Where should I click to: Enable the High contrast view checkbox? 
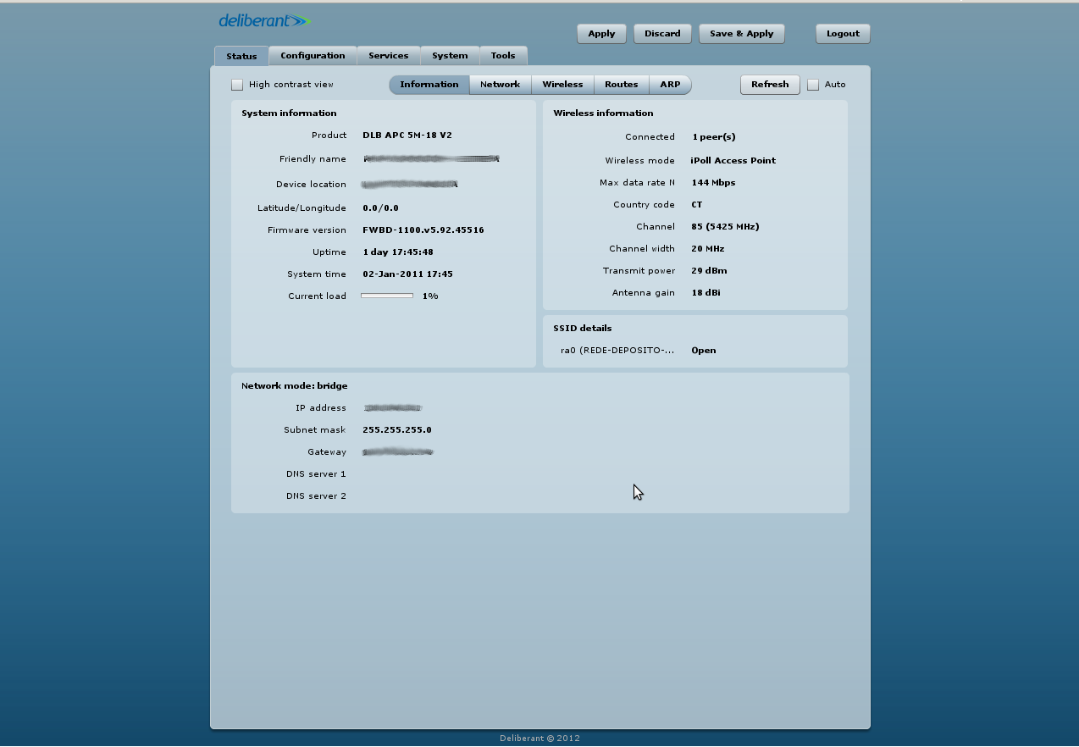tap(237, 85)
